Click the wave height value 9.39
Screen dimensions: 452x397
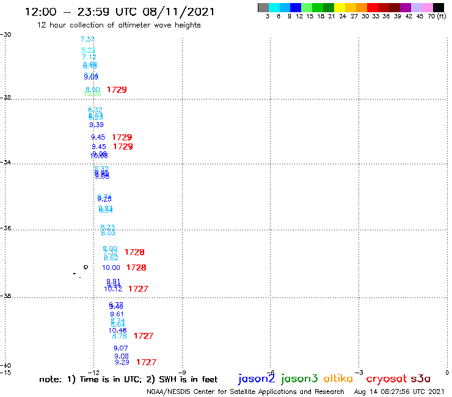pyautogui.click(x=97, y=125)
